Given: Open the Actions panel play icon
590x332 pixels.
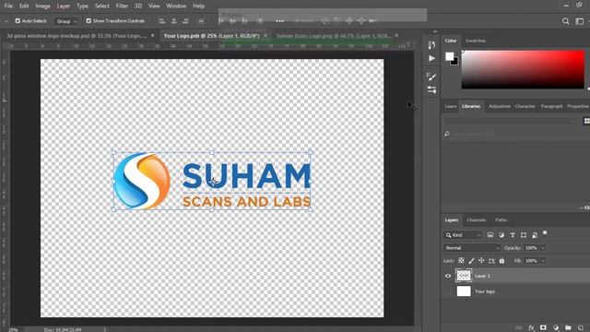Looking at the screenshot, I should [x=431, y=58].
